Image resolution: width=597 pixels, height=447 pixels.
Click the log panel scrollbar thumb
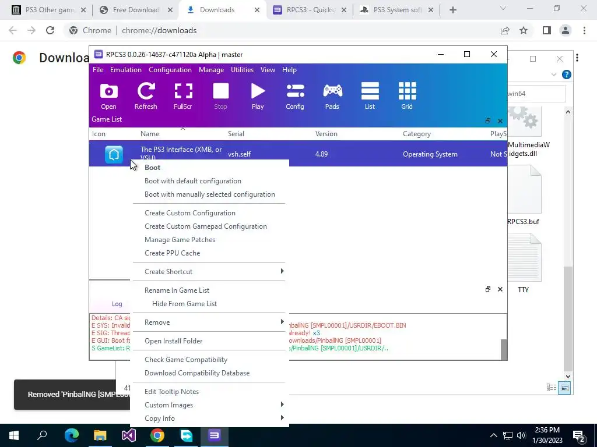point(503,349)
